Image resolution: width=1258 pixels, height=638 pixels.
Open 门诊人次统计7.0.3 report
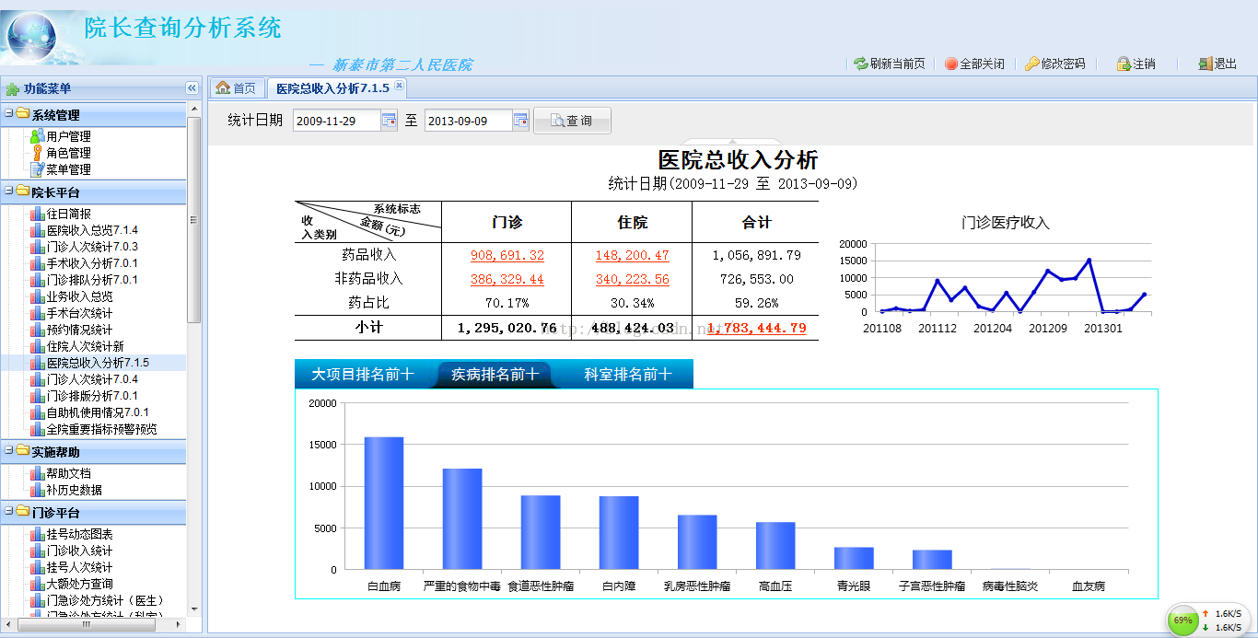92,247
